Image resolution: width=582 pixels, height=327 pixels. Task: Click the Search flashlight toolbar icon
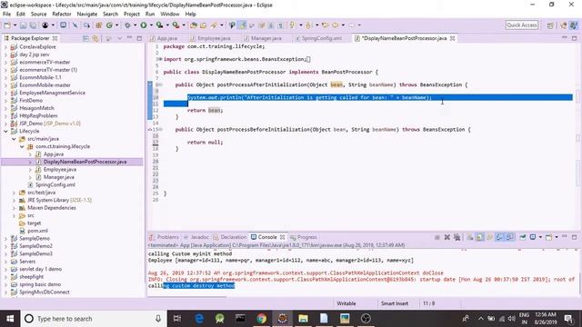pyautogui.click(x=214, y=25)
